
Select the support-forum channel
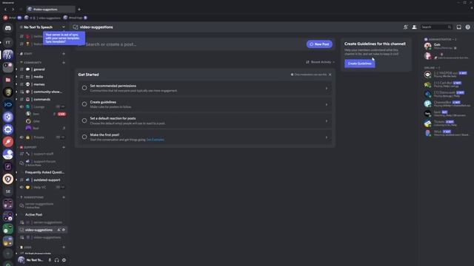(x=42, y=163)
